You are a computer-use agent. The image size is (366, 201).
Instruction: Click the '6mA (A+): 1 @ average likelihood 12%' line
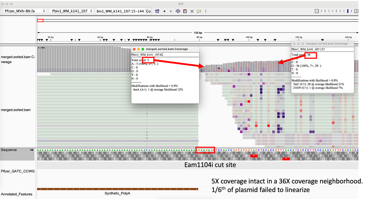158,89
